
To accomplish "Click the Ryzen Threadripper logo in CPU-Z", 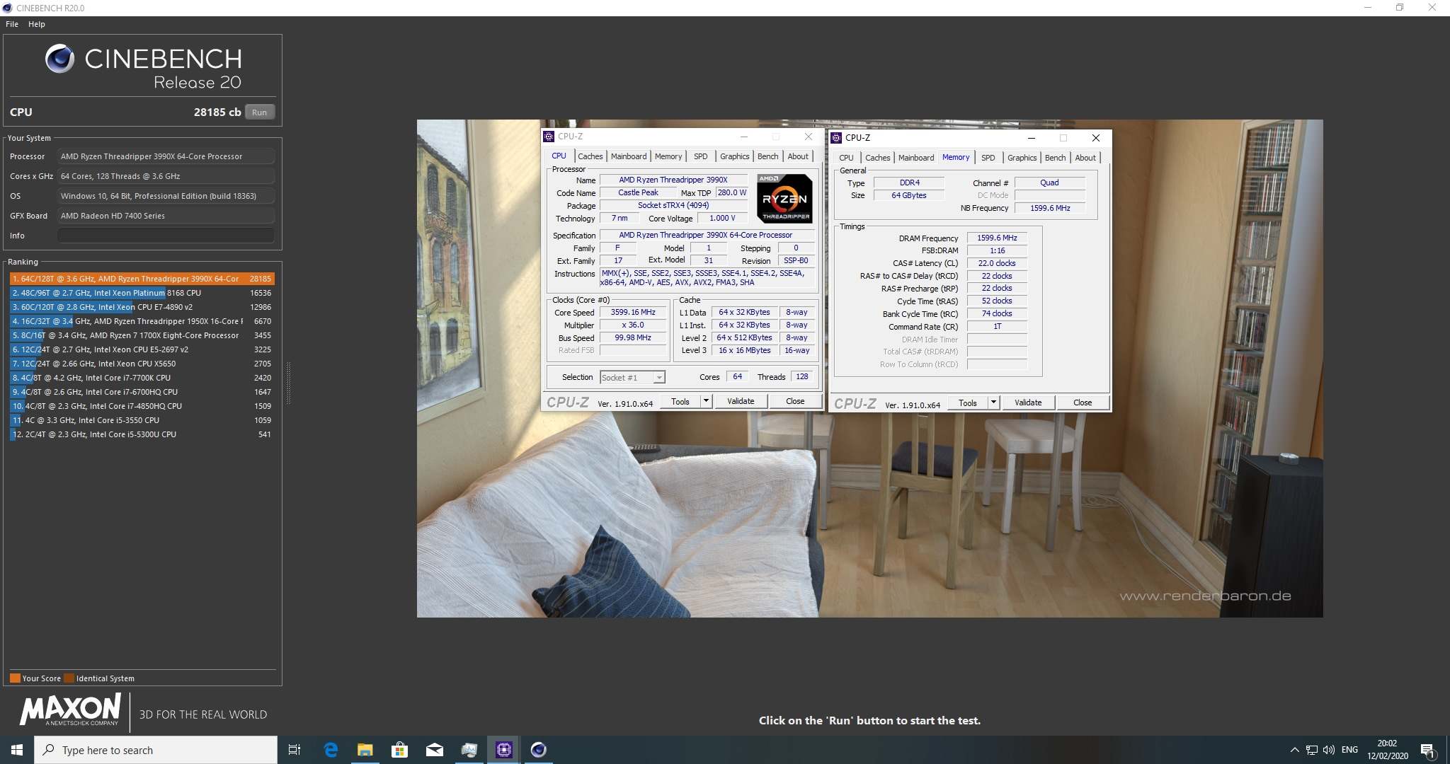I will (784, 199).
